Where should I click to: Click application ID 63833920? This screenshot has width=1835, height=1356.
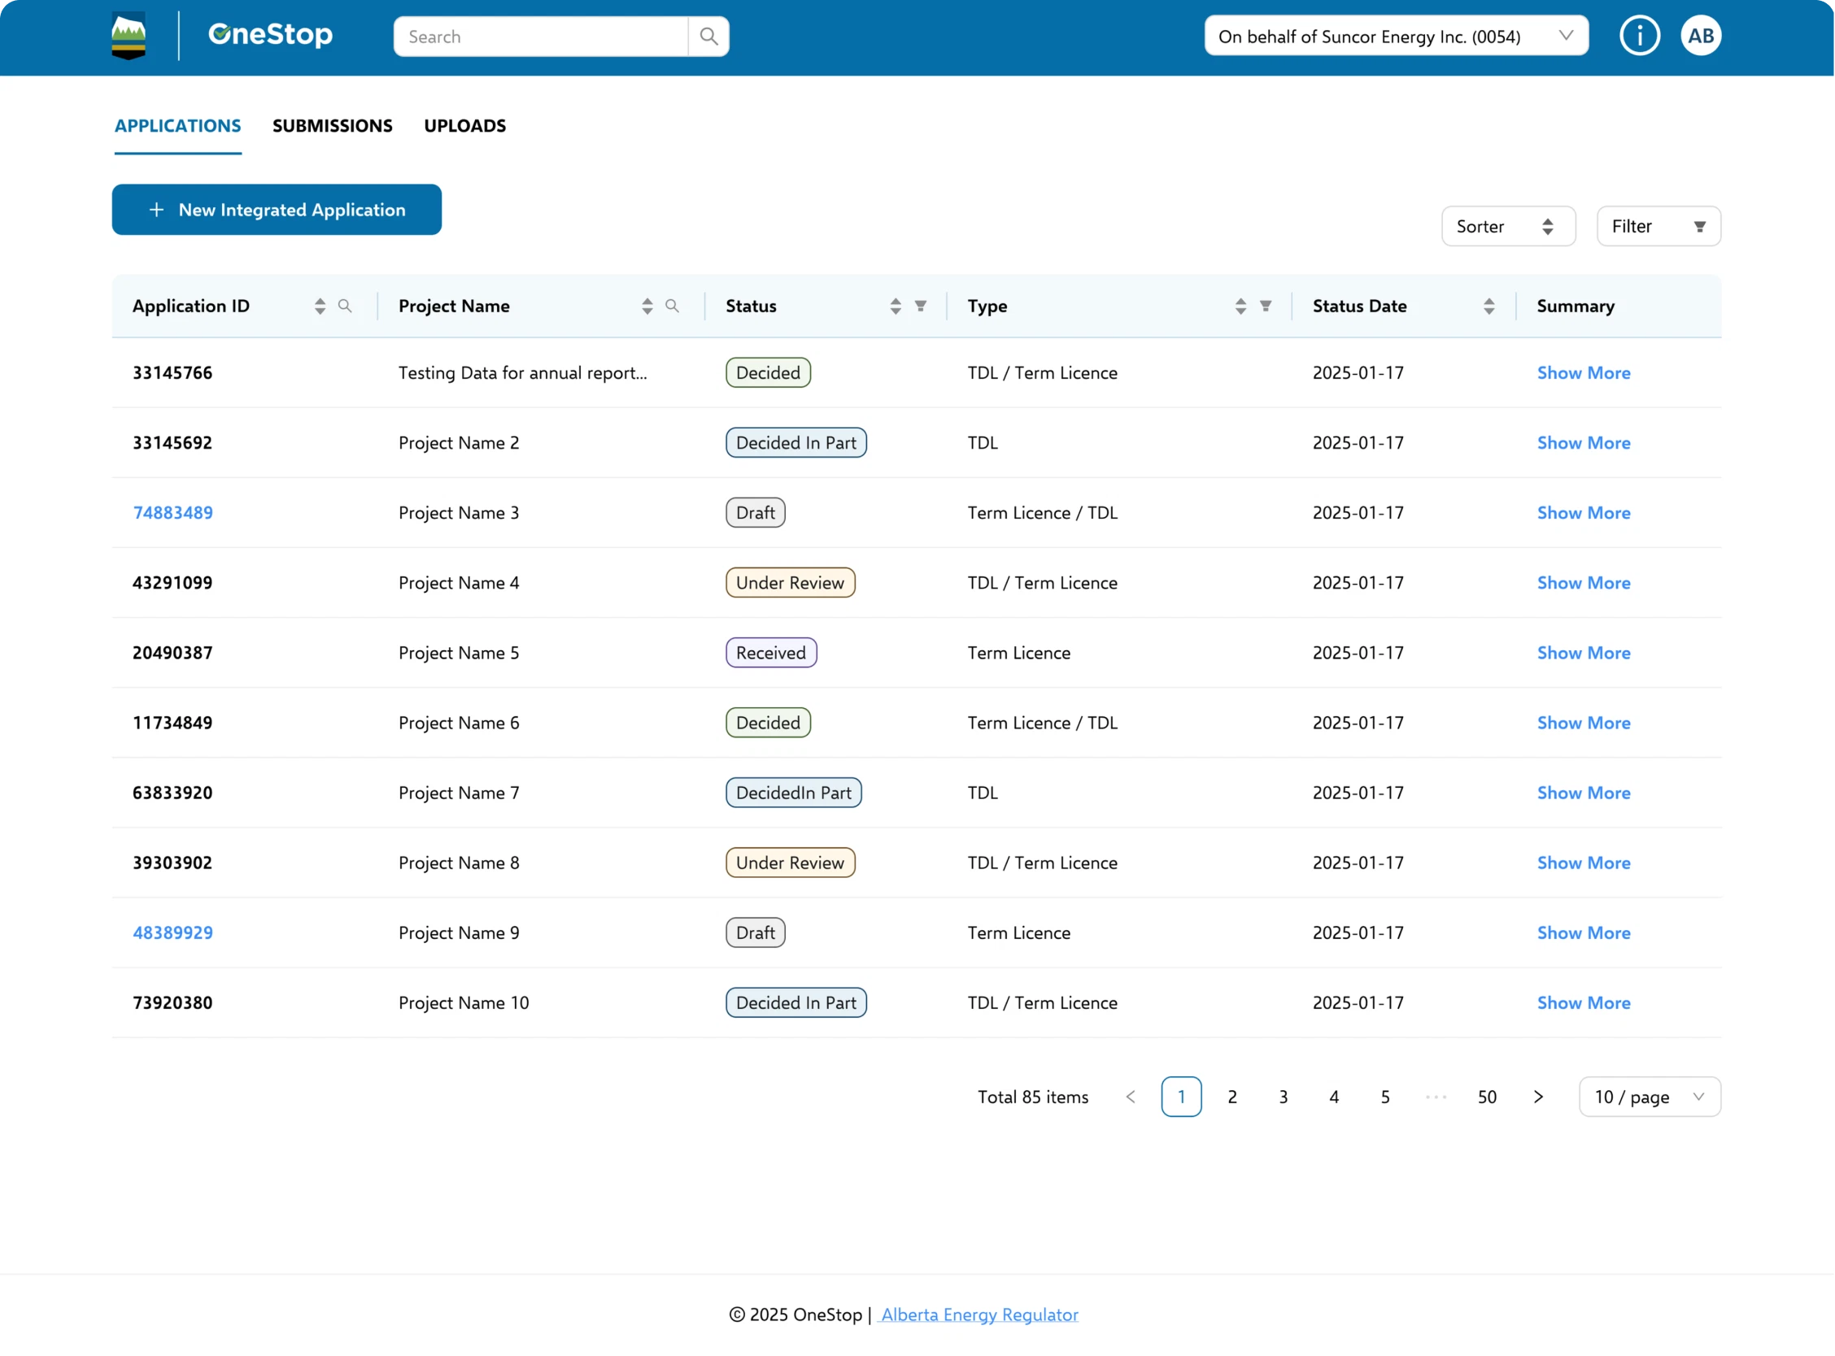pos(172,793)
